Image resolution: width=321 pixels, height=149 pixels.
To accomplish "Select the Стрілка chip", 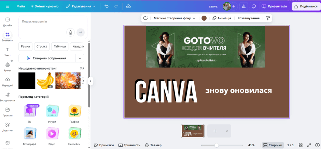I will pos(42,46).
